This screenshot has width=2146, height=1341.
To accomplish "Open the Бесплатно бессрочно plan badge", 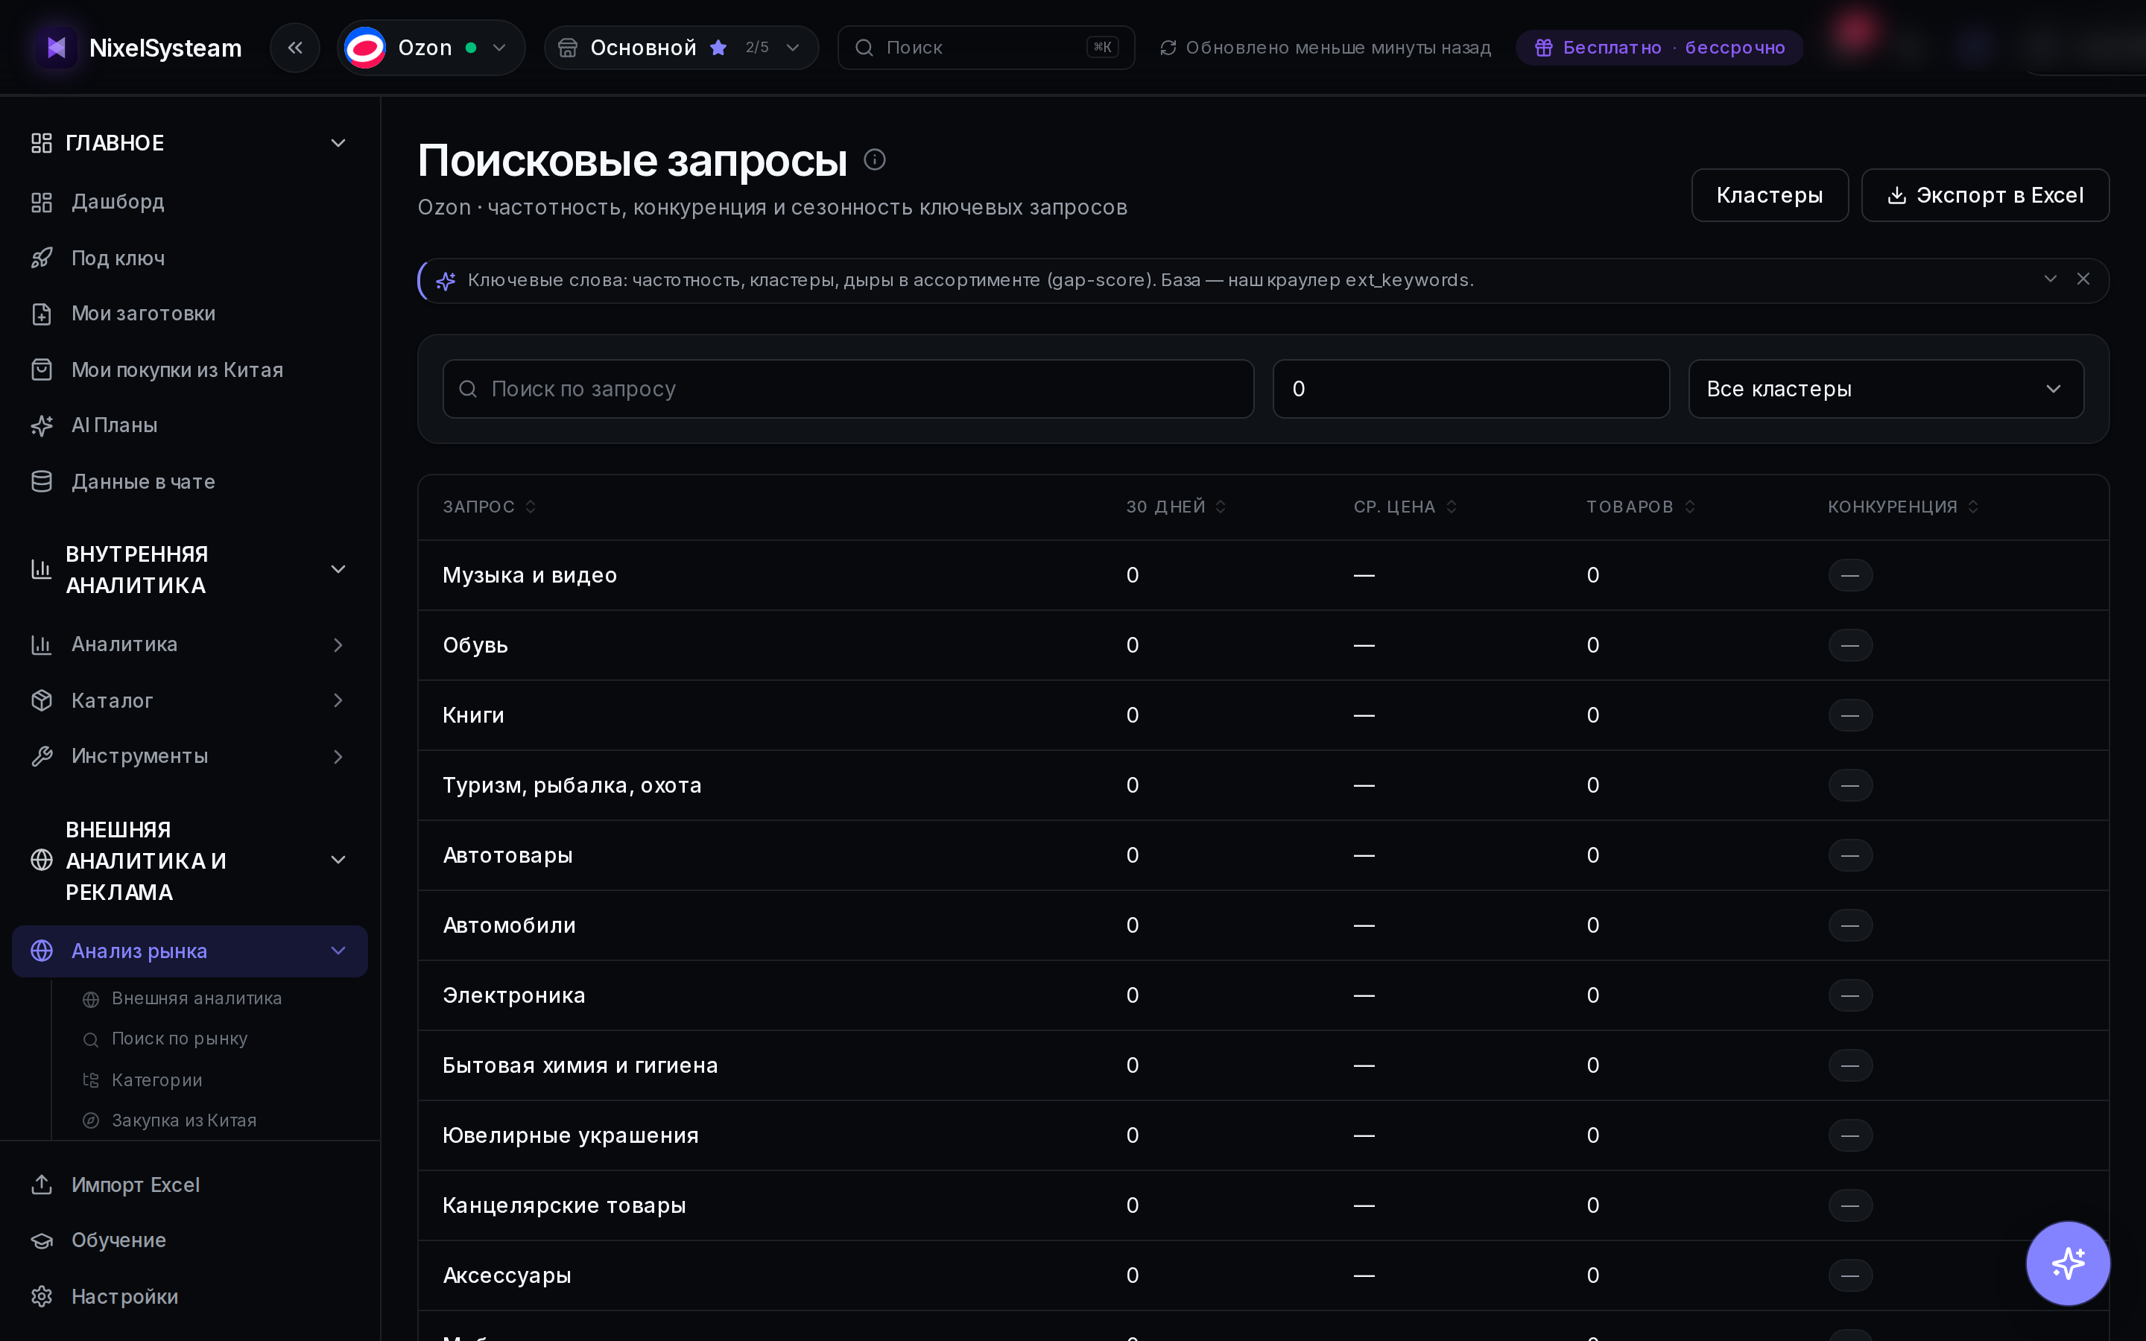I will (x=1658, y=48).
